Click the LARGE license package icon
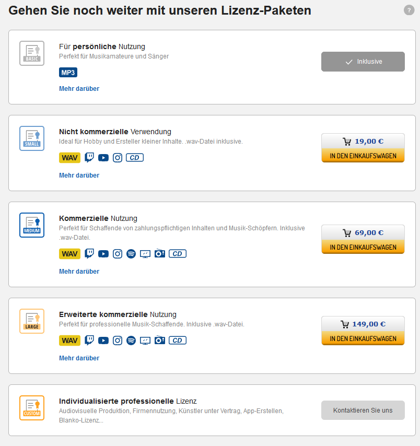Viewport: 420px width, 446px height. (x=32, y=321)
